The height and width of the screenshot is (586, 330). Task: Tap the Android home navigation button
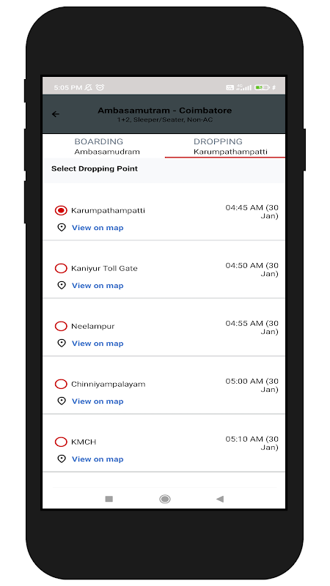pyautogui.click(x=164, y=499)
